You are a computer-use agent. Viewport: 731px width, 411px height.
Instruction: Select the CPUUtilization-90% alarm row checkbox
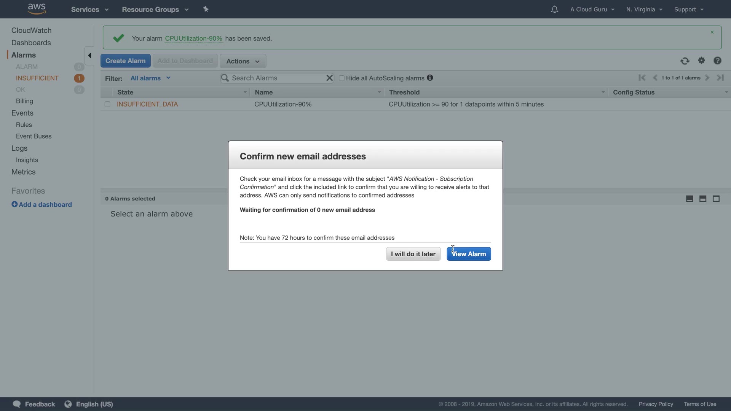click(x=107, y=104)
